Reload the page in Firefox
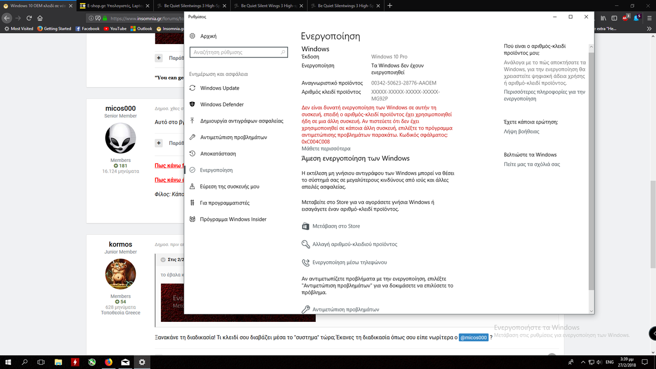This screenshot has height=369, width=656. 30,18
